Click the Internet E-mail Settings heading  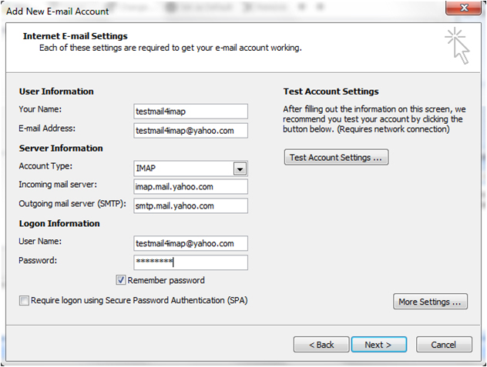[76, 36]
